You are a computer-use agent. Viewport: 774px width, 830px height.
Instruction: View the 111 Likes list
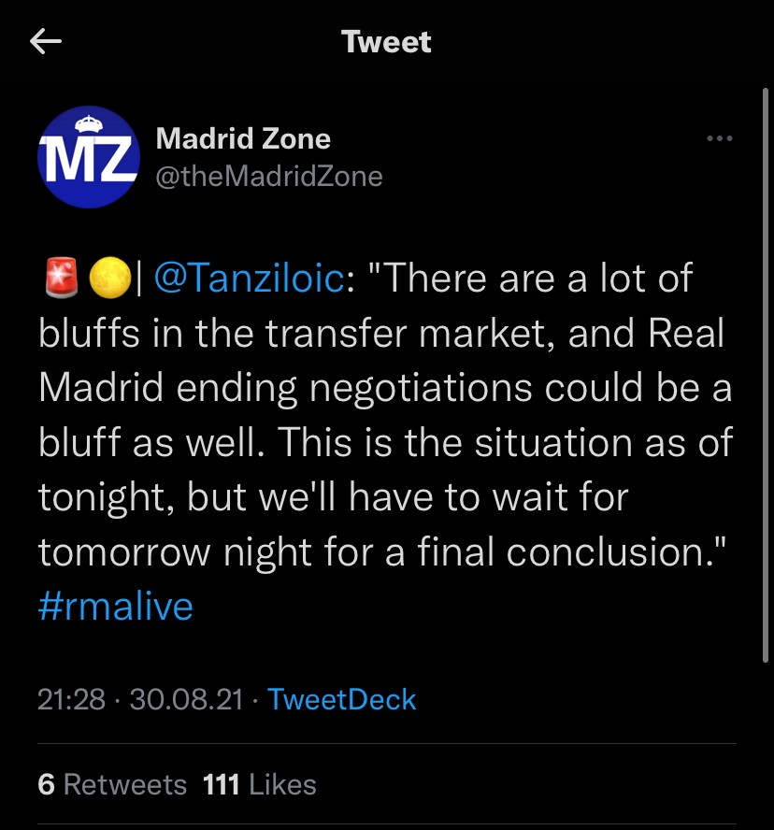coord(259,784)
